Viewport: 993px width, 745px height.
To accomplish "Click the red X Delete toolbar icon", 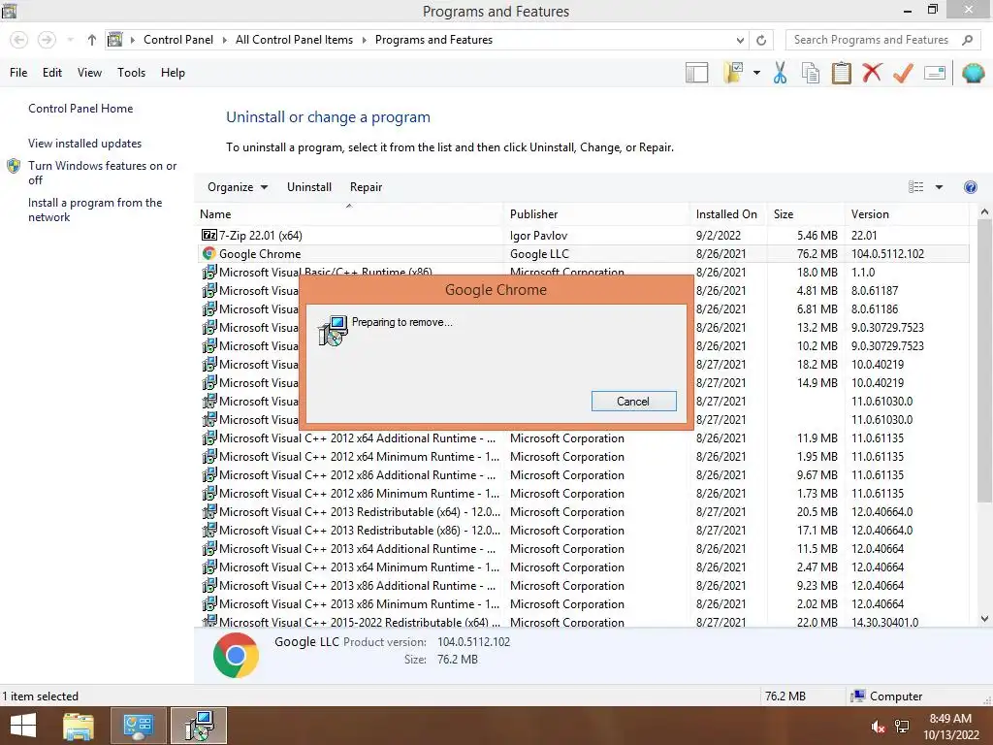I will click(872, 73).
